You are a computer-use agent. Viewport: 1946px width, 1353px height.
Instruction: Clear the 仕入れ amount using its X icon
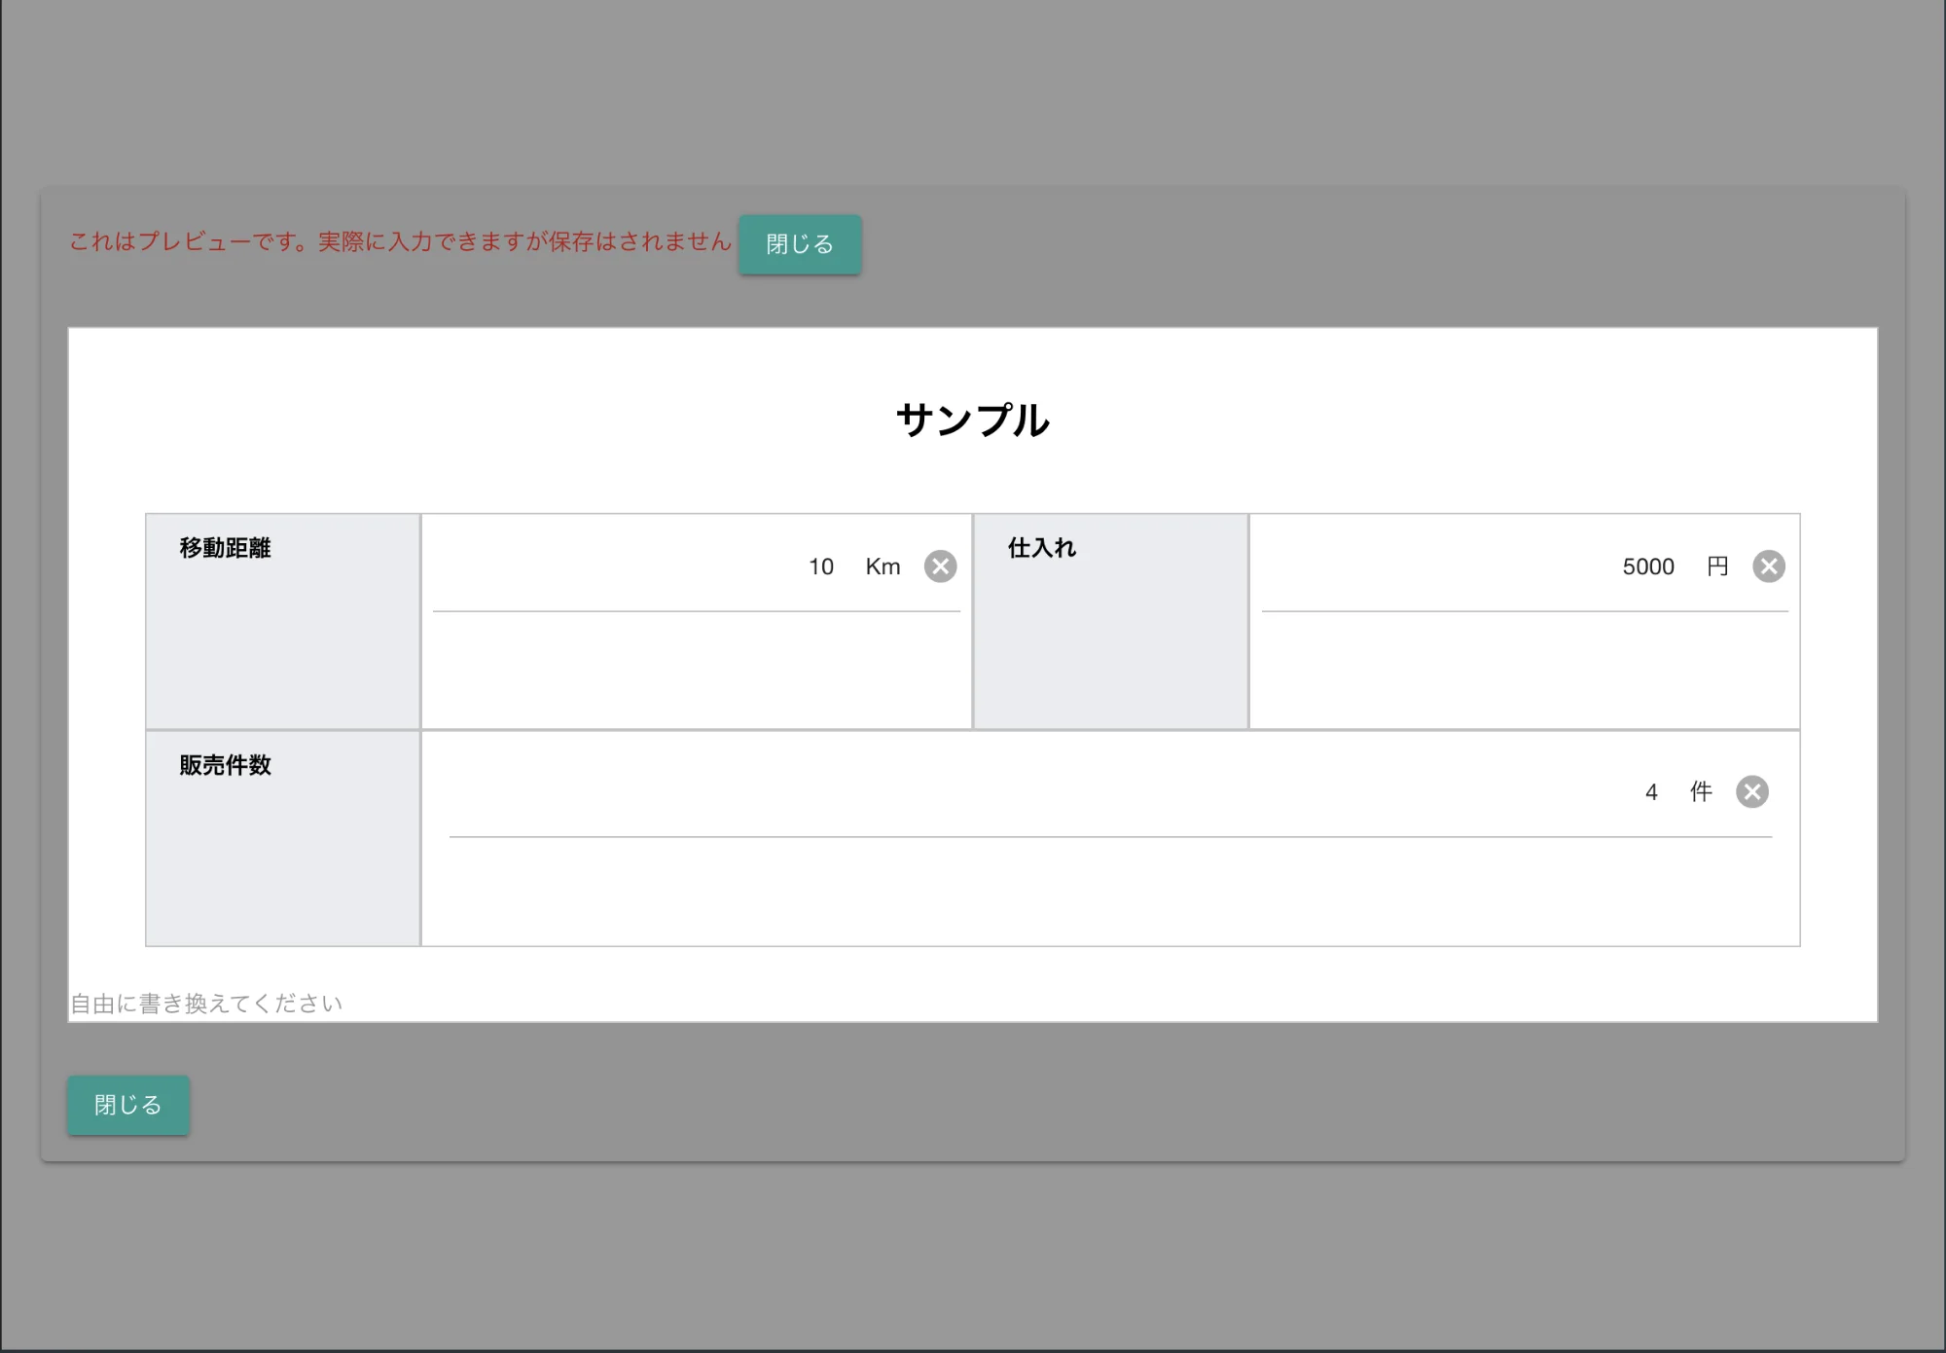point(1768,566)
